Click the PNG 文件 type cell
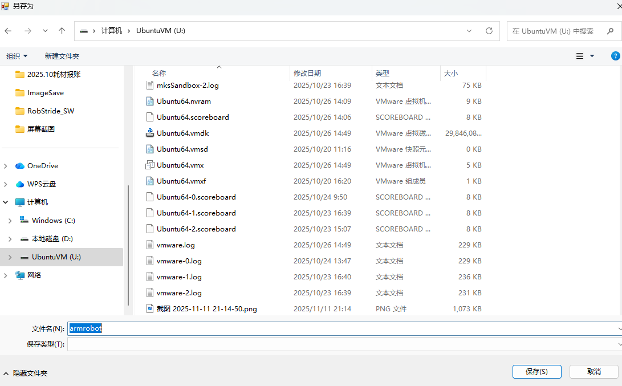622x386 pixels. [391, 308]
